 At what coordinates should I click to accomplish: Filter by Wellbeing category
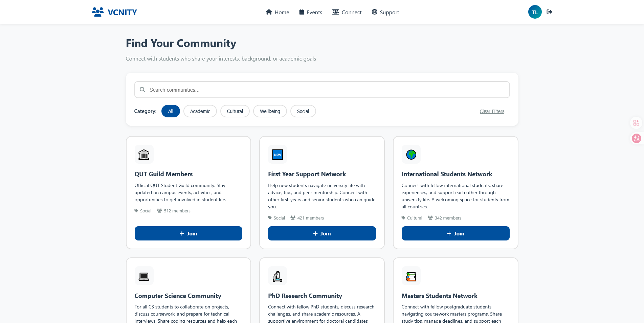click(270, 111)
